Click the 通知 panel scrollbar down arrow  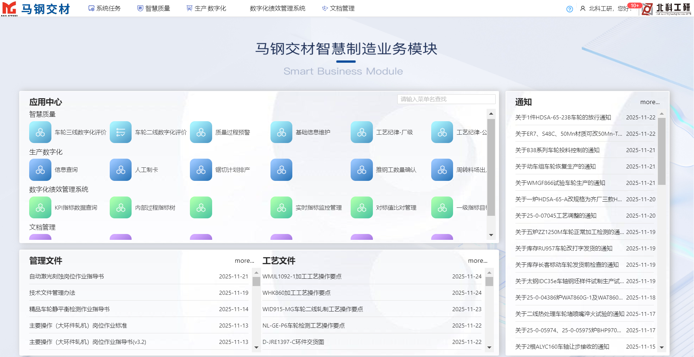pos(662,347)
